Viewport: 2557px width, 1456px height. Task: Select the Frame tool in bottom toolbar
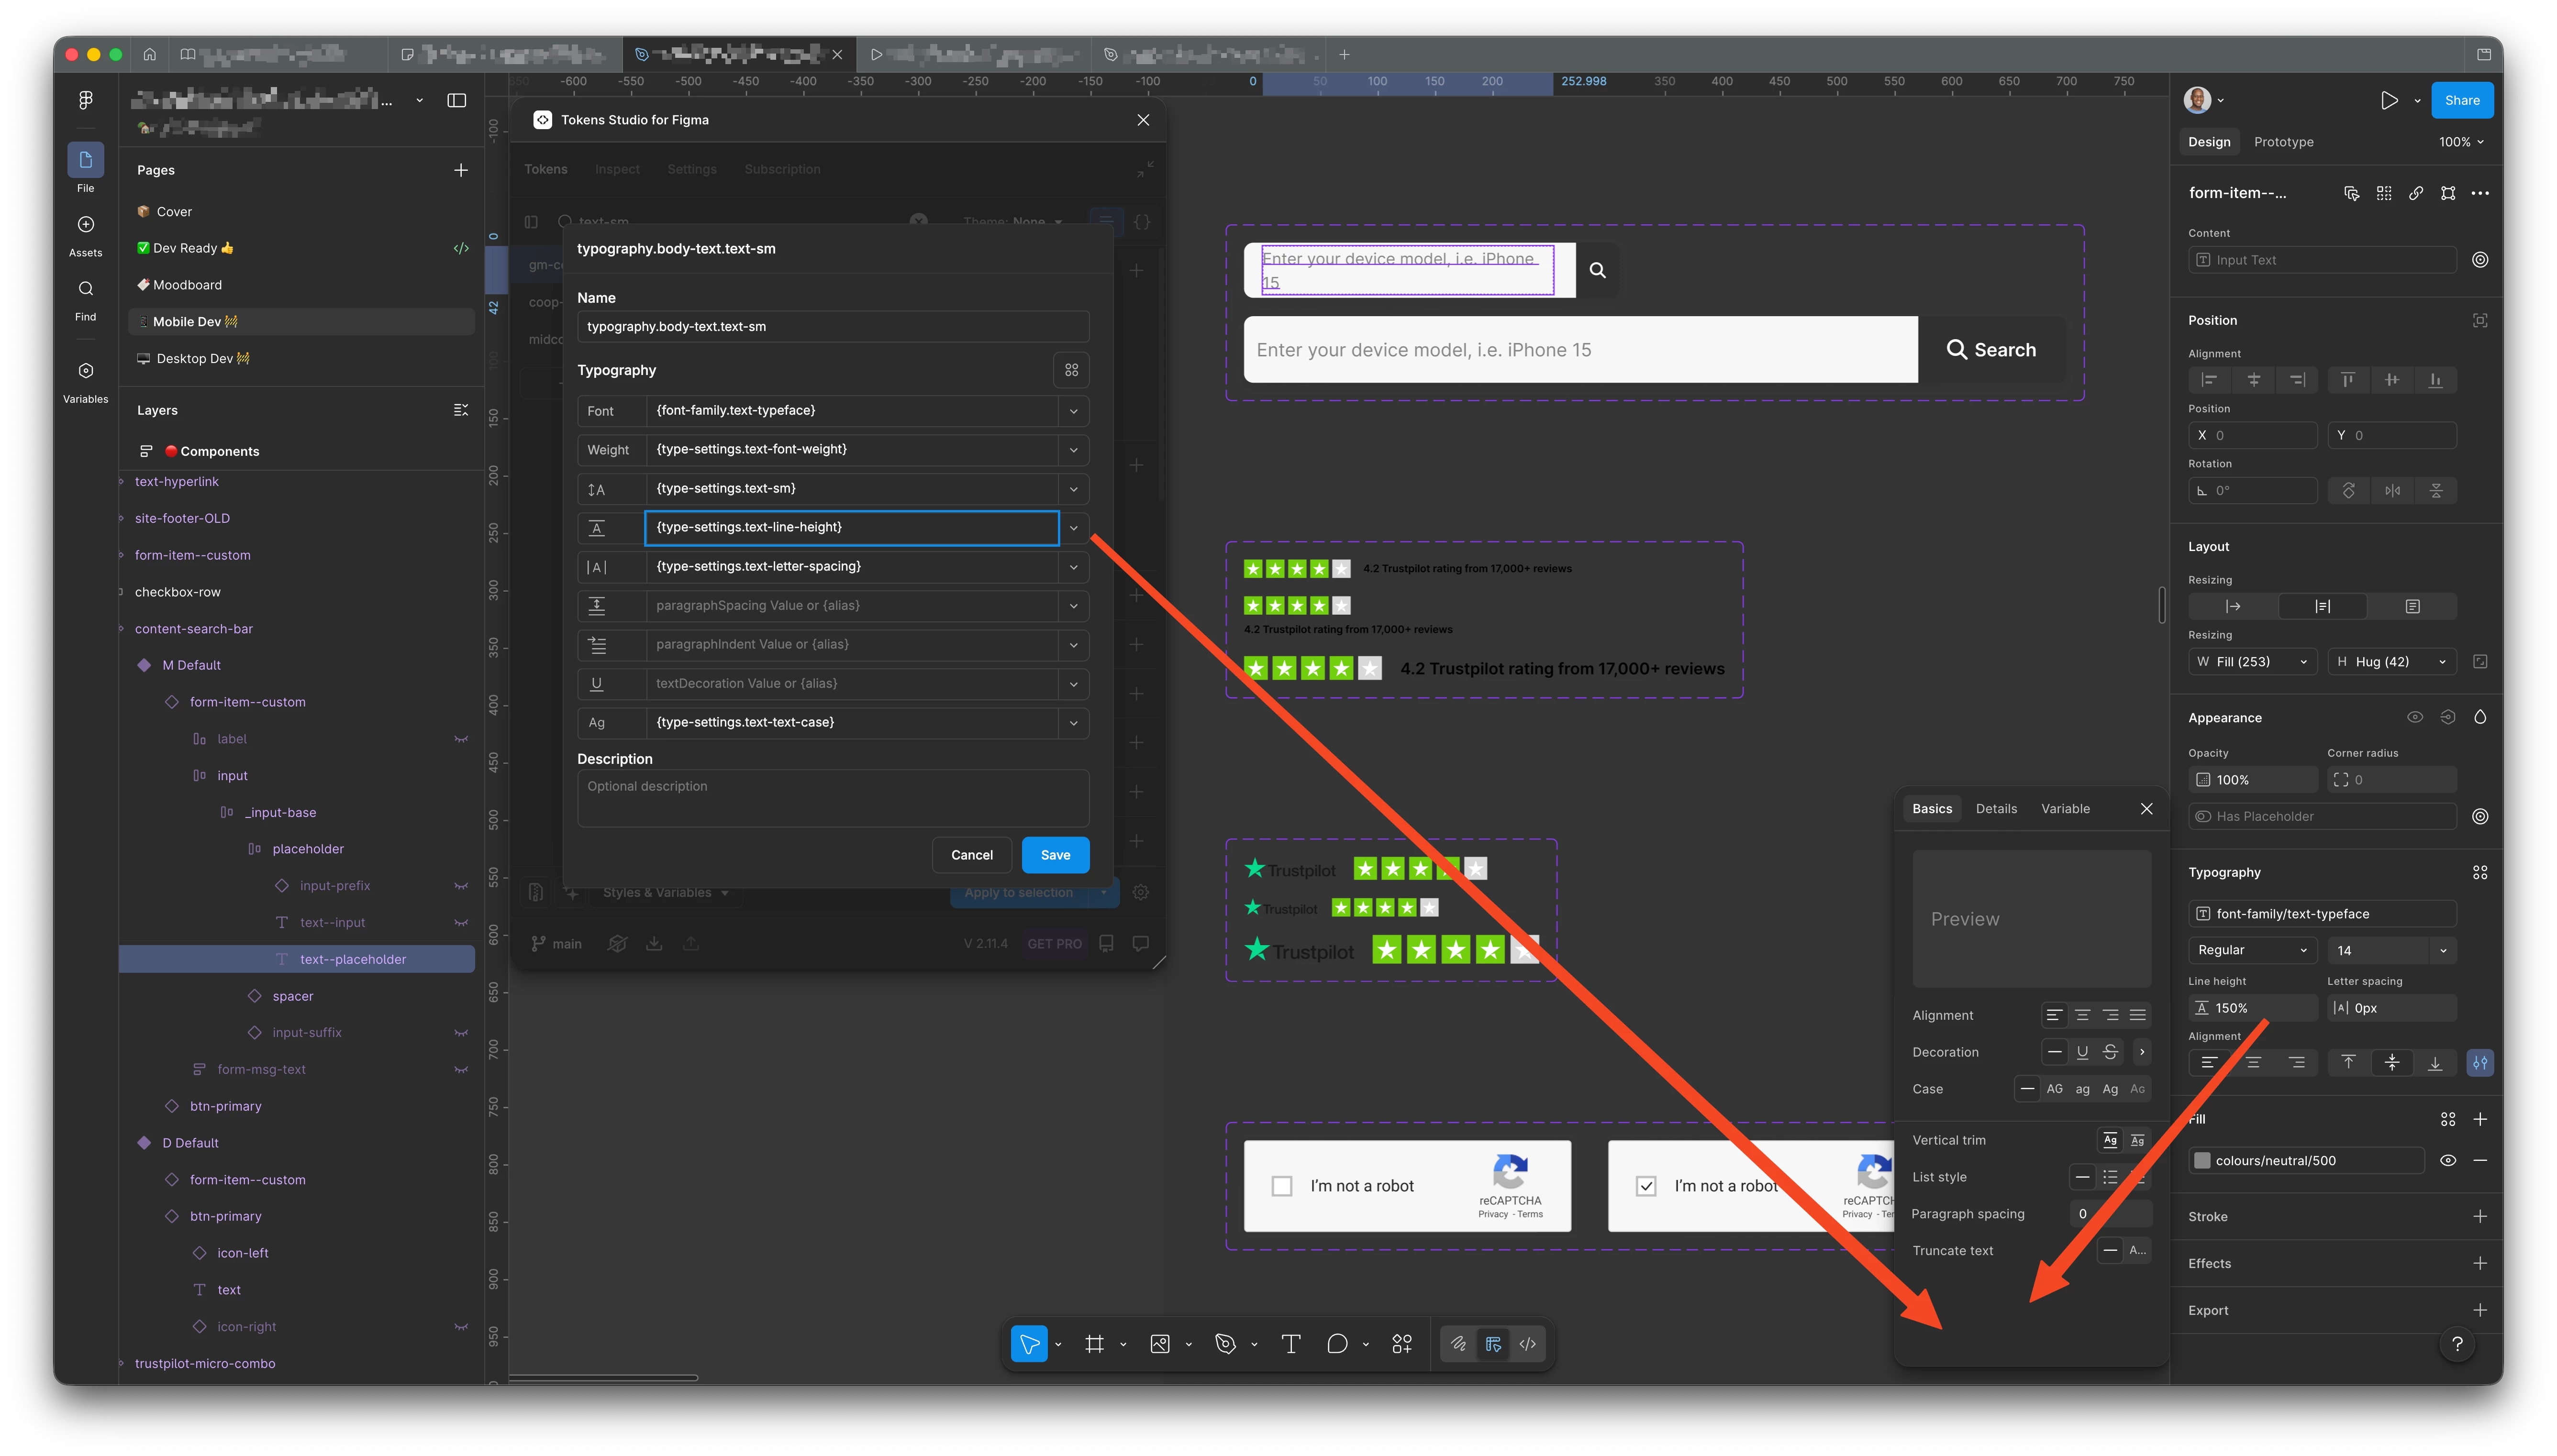1094,1344
